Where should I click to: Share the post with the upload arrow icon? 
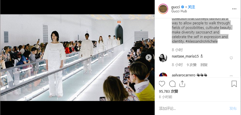point(182,84)
